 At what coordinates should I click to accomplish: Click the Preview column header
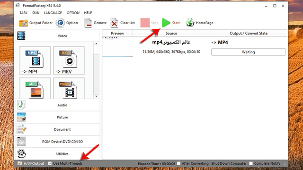pos(117,33)
